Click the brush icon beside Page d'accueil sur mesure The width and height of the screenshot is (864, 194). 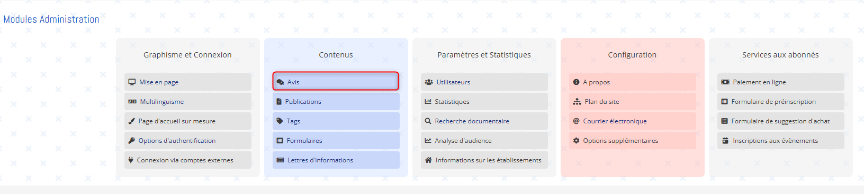pos(131,121)
